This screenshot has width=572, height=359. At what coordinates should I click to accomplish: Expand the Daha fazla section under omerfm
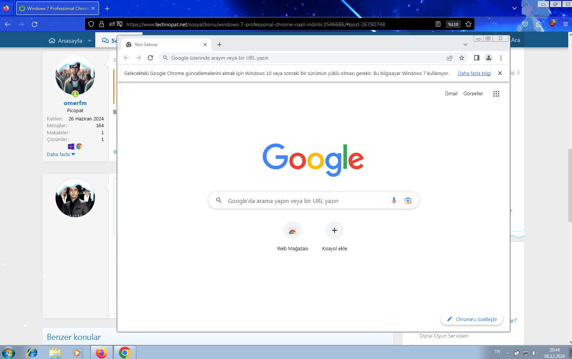pyautogui.click(x=61, y=154)
